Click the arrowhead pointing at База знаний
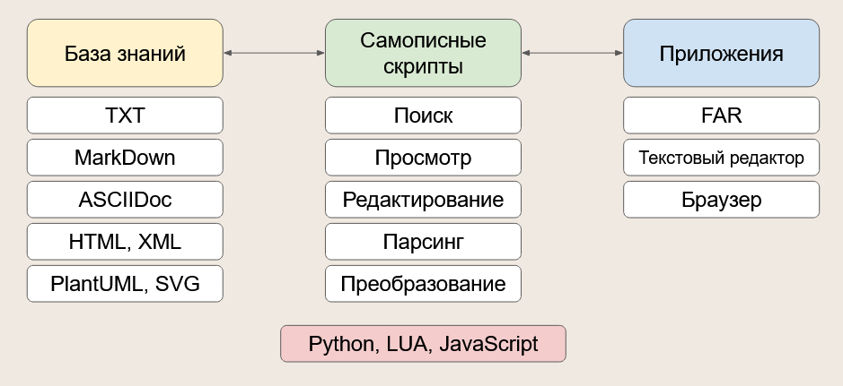843x386 pixels. (228, 54)
